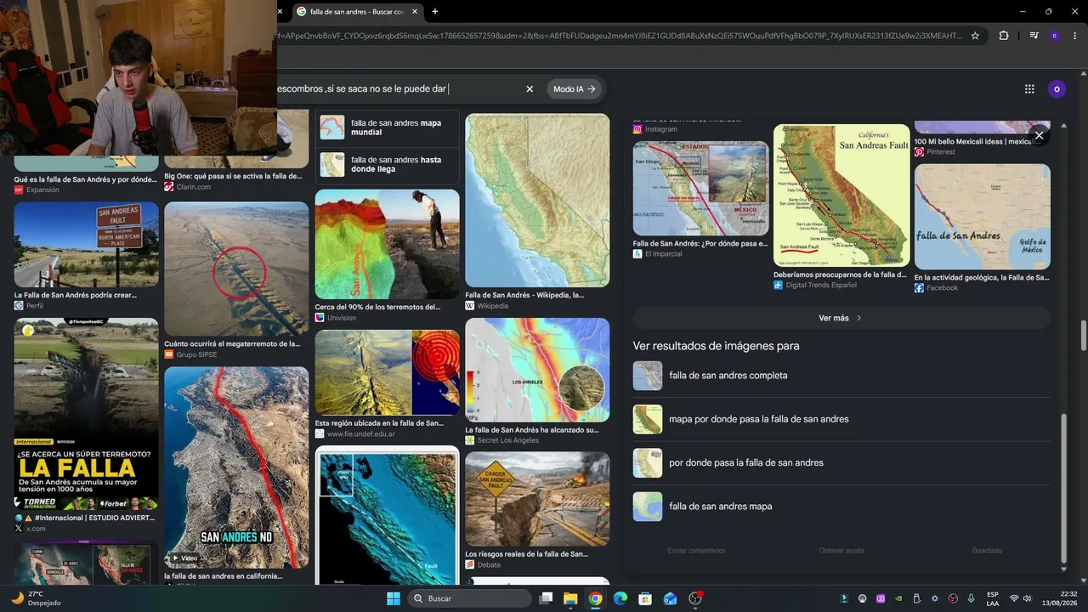Screen dimensions: 1088x612
Task: Click the Ver más button
Action: coord(841,318)
